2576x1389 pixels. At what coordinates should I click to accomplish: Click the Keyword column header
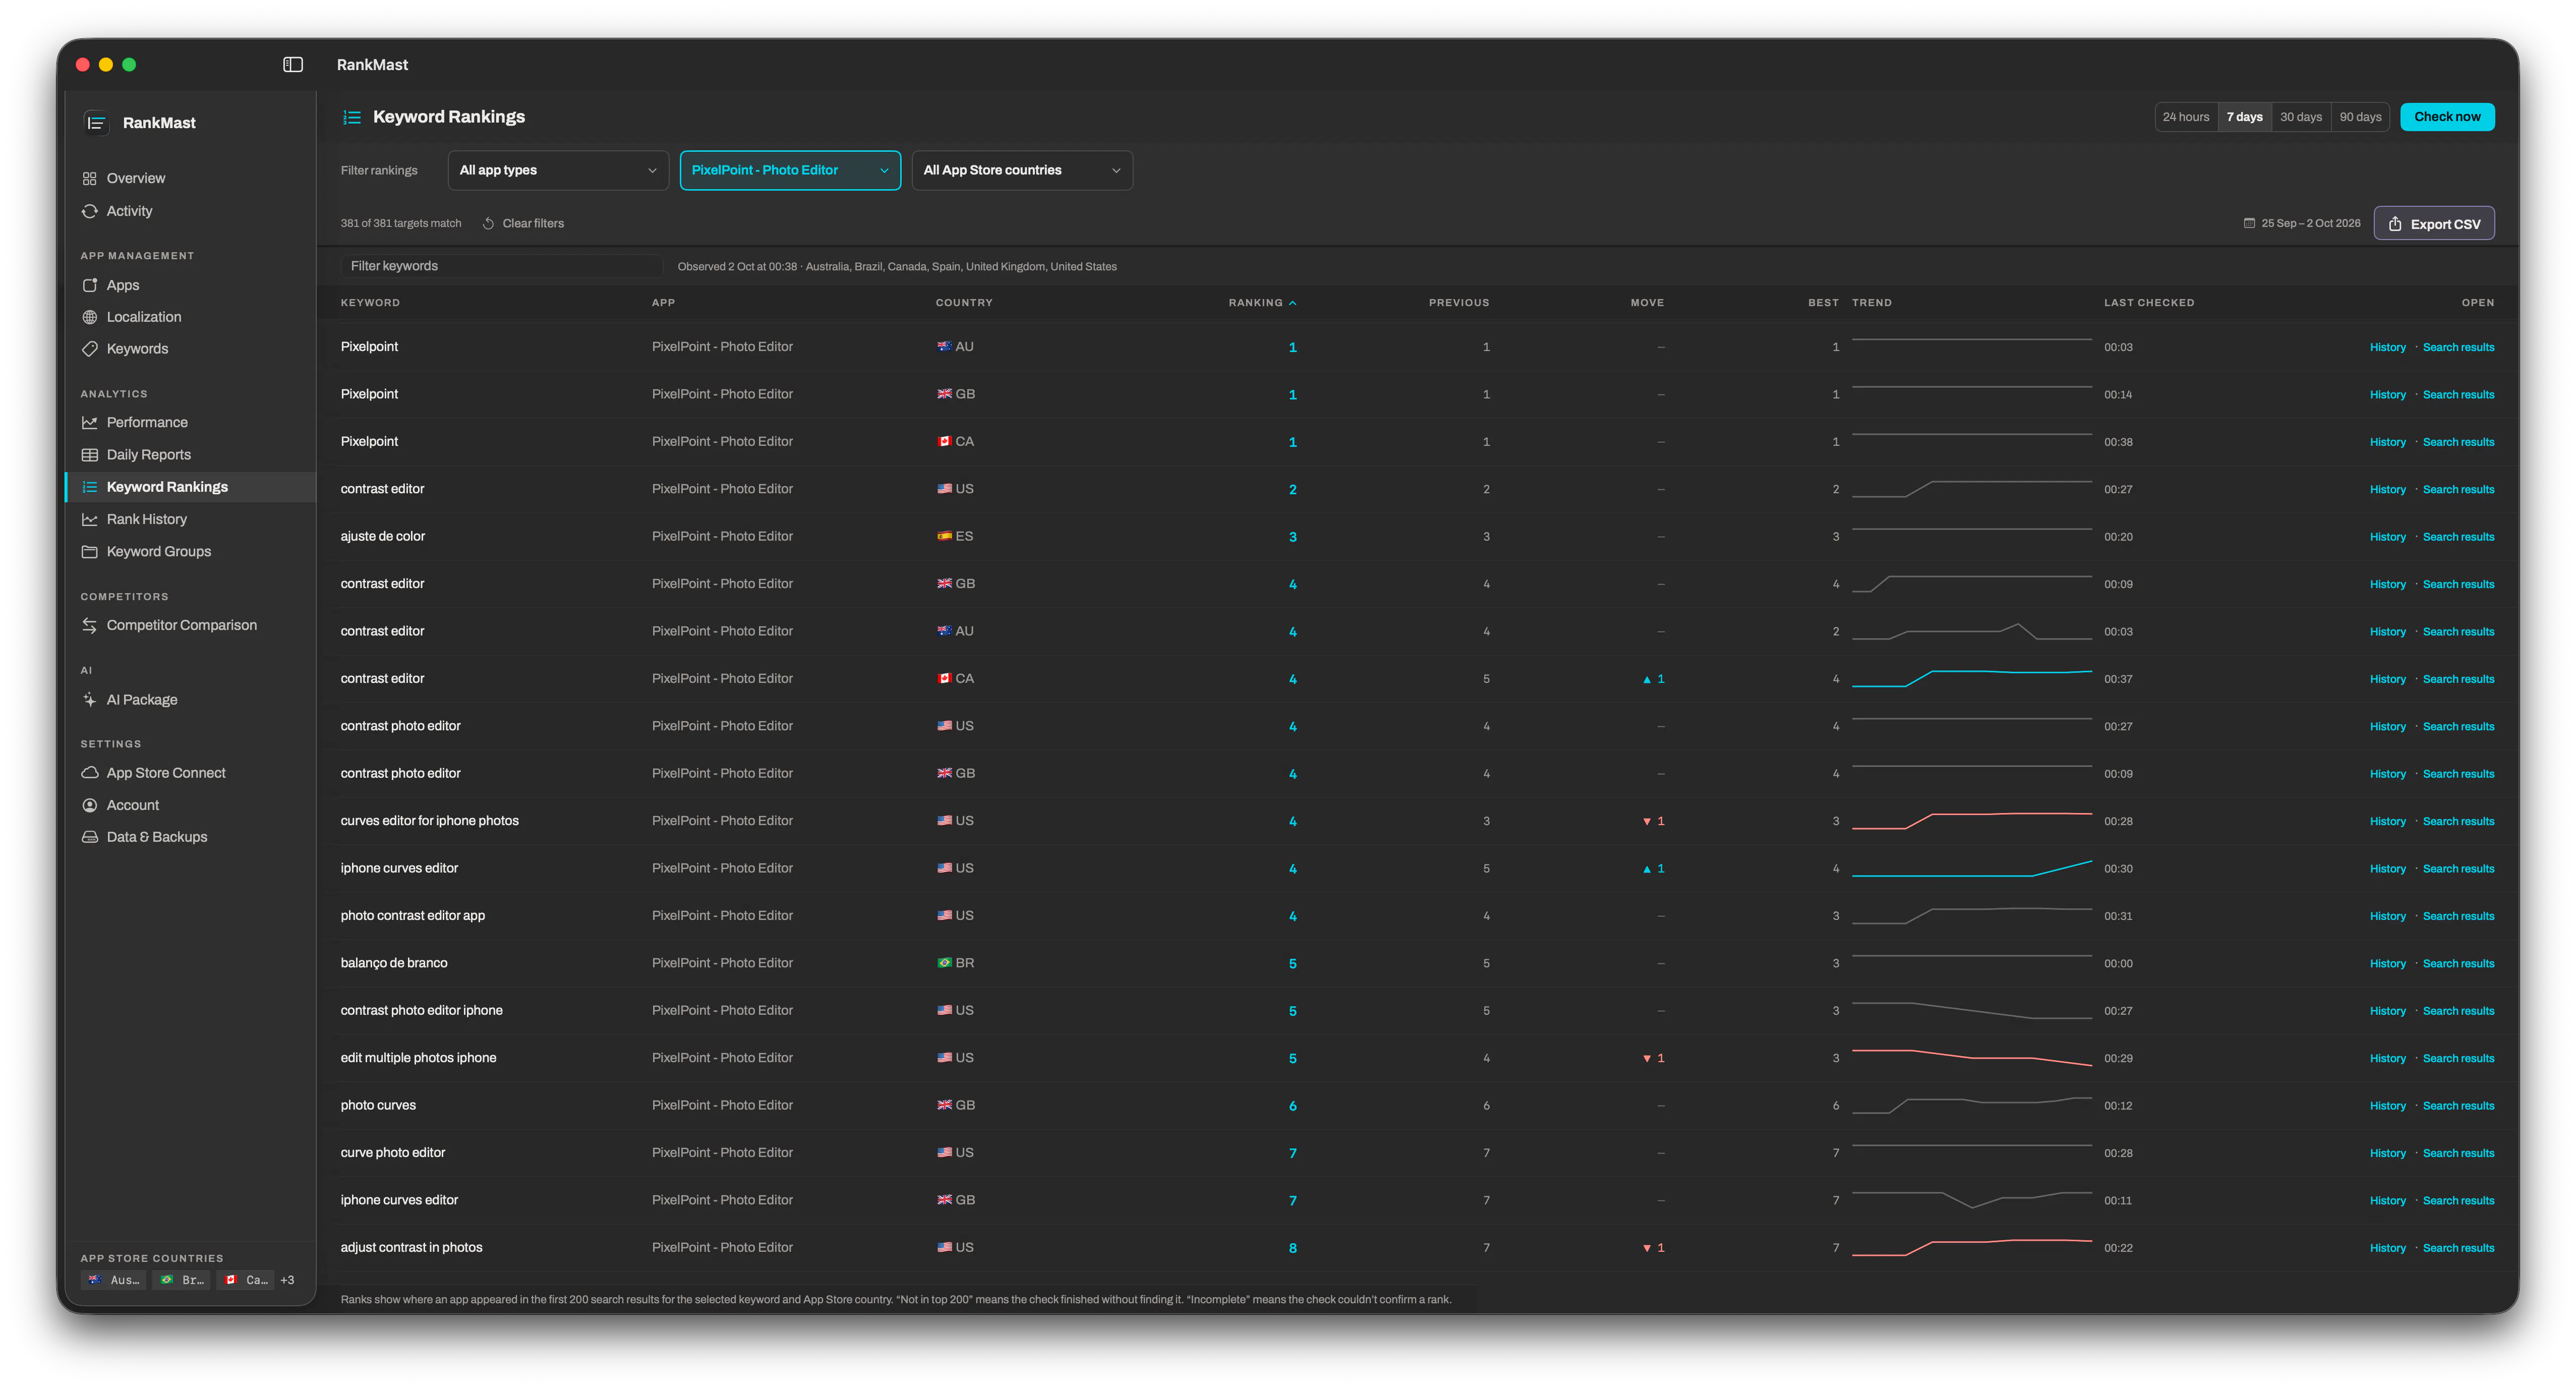tap(370, 303)
